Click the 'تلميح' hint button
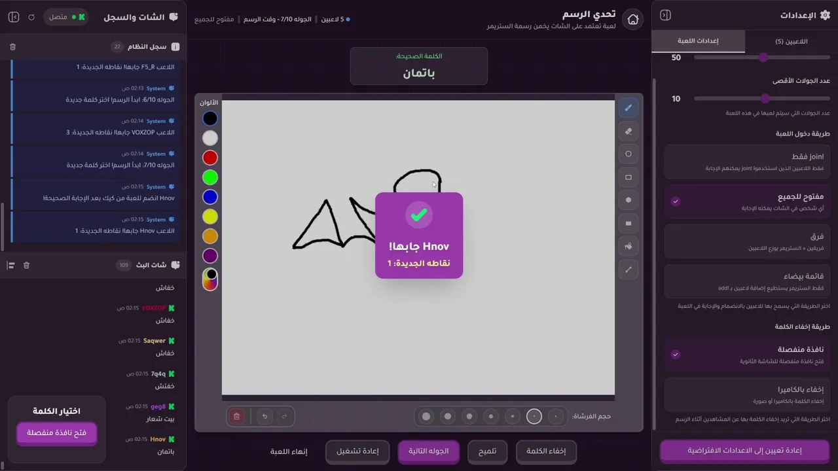This screenshot has height=471, width=838. pos(487,451)
